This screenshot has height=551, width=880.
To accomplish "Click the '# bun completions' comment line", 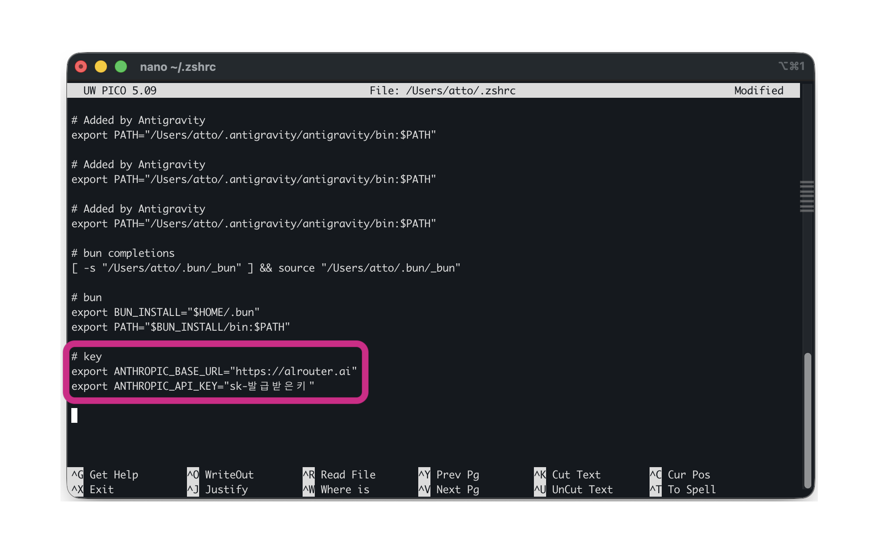I will tap(123, 253).
